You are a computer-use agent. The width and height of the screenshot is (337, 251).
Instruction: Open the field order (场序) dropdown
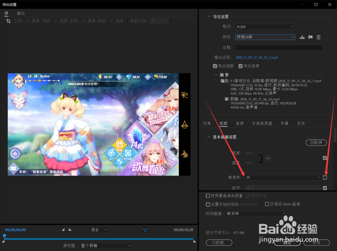pyautogui.click(x=283, y=188)
